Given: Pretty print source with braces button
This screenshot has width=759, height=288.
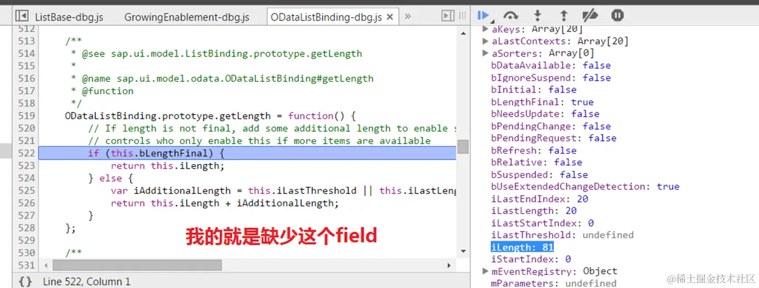Looking at the screenshot, I should pyautogui.click(x=25, y=281).
